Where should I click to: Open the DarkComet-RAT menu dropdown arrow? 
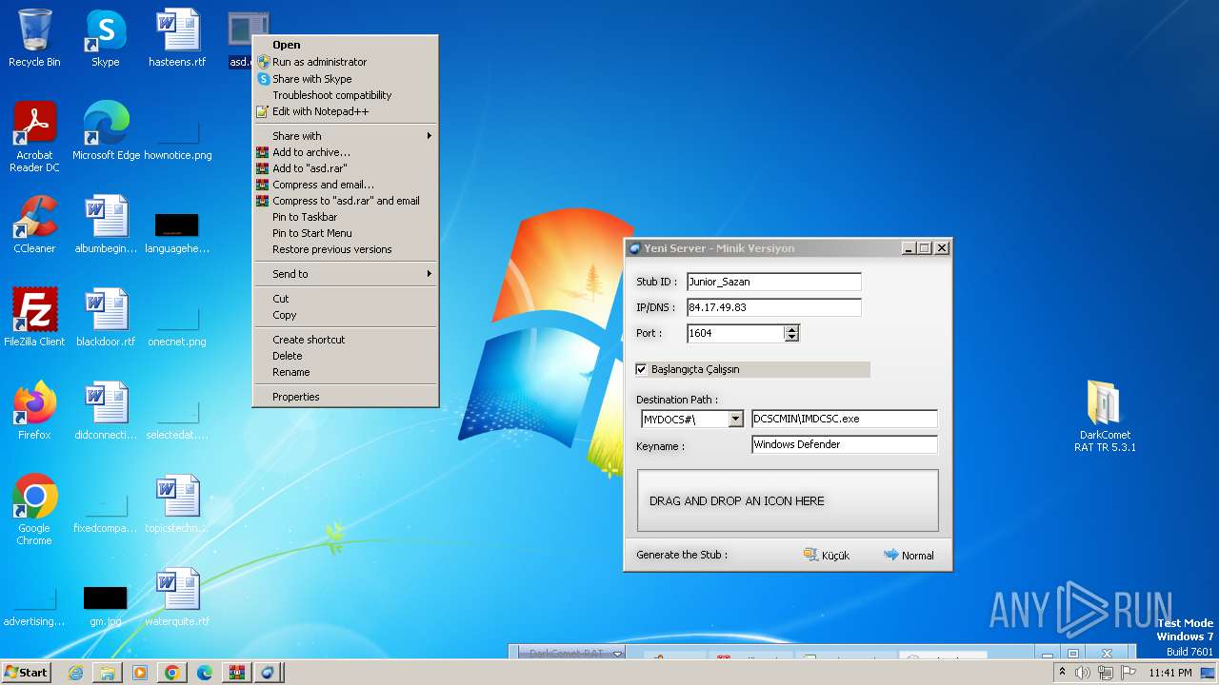click(617, 654)
